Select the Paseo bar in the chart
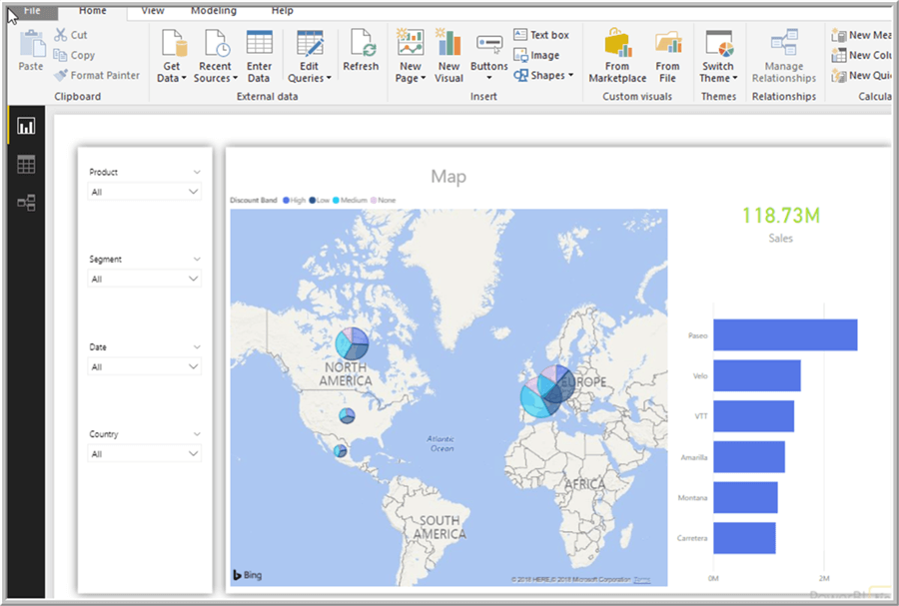The height and width of the screenshot is (606, 899). 785,335
